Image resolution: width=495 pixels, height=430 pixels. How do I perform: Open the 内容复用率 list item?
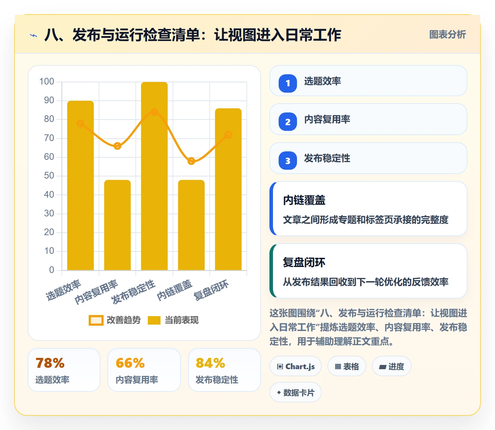coord(368,119)
